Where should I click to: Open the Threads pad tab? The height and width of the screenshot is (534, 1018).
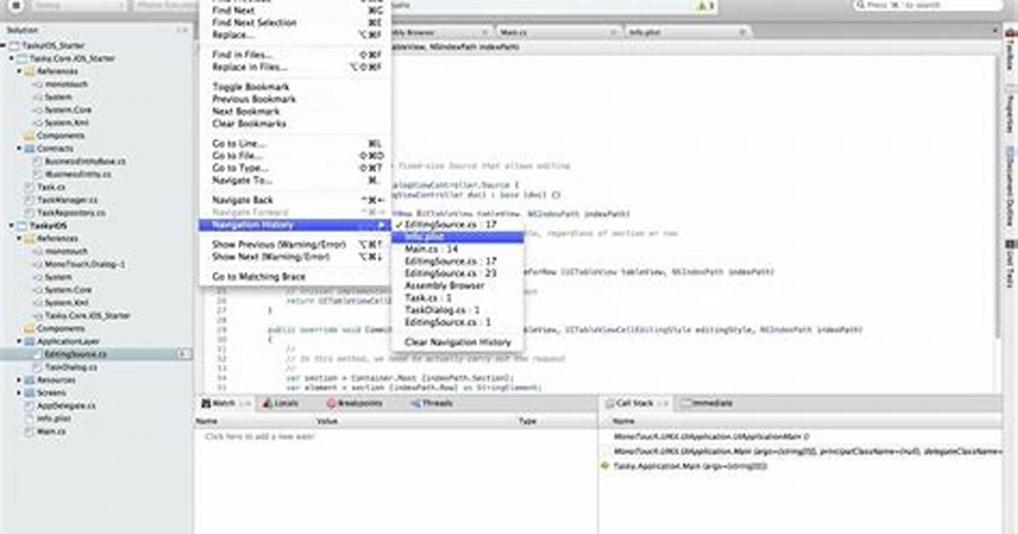(432, 404)
